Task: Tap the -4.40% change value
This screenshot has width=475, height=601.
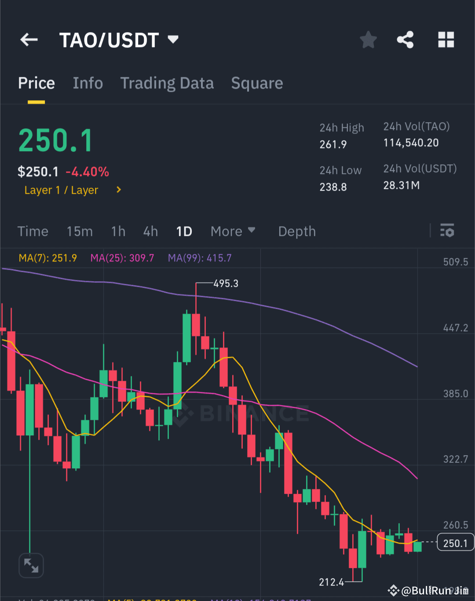Action: point(87,172)
